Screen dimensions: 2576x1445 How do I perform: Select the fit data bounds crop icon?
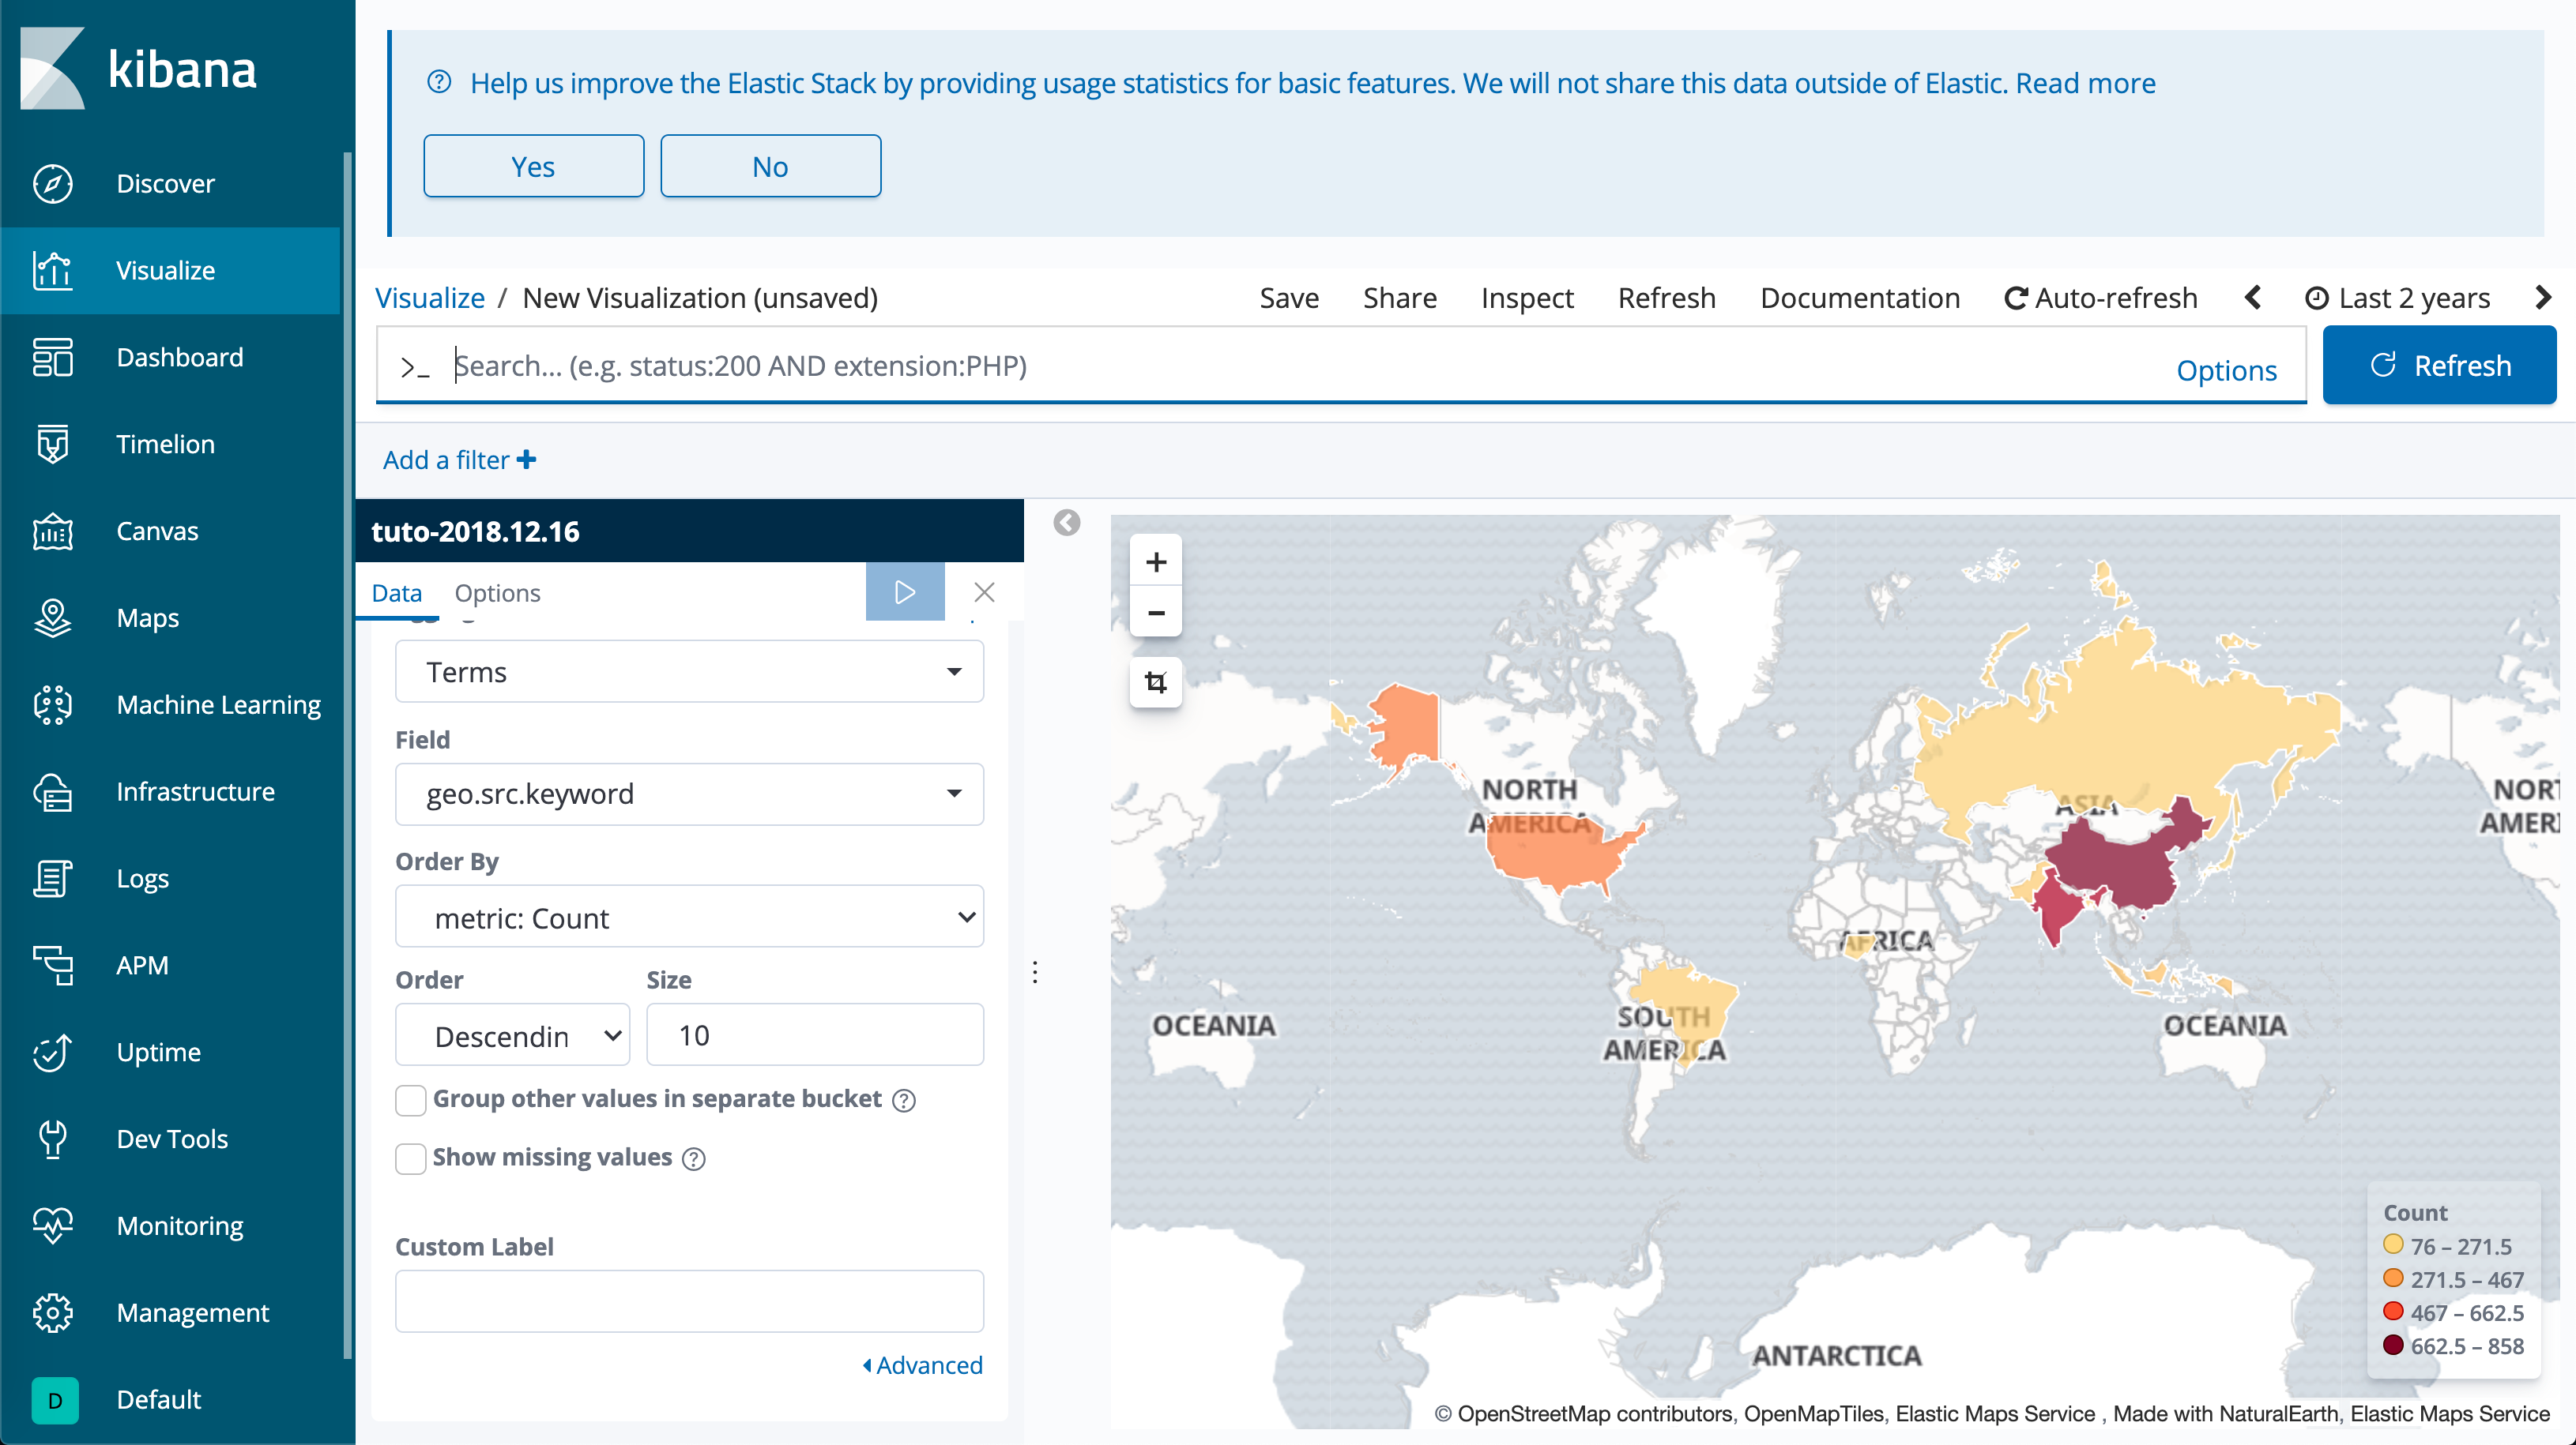click(1156, 681)
